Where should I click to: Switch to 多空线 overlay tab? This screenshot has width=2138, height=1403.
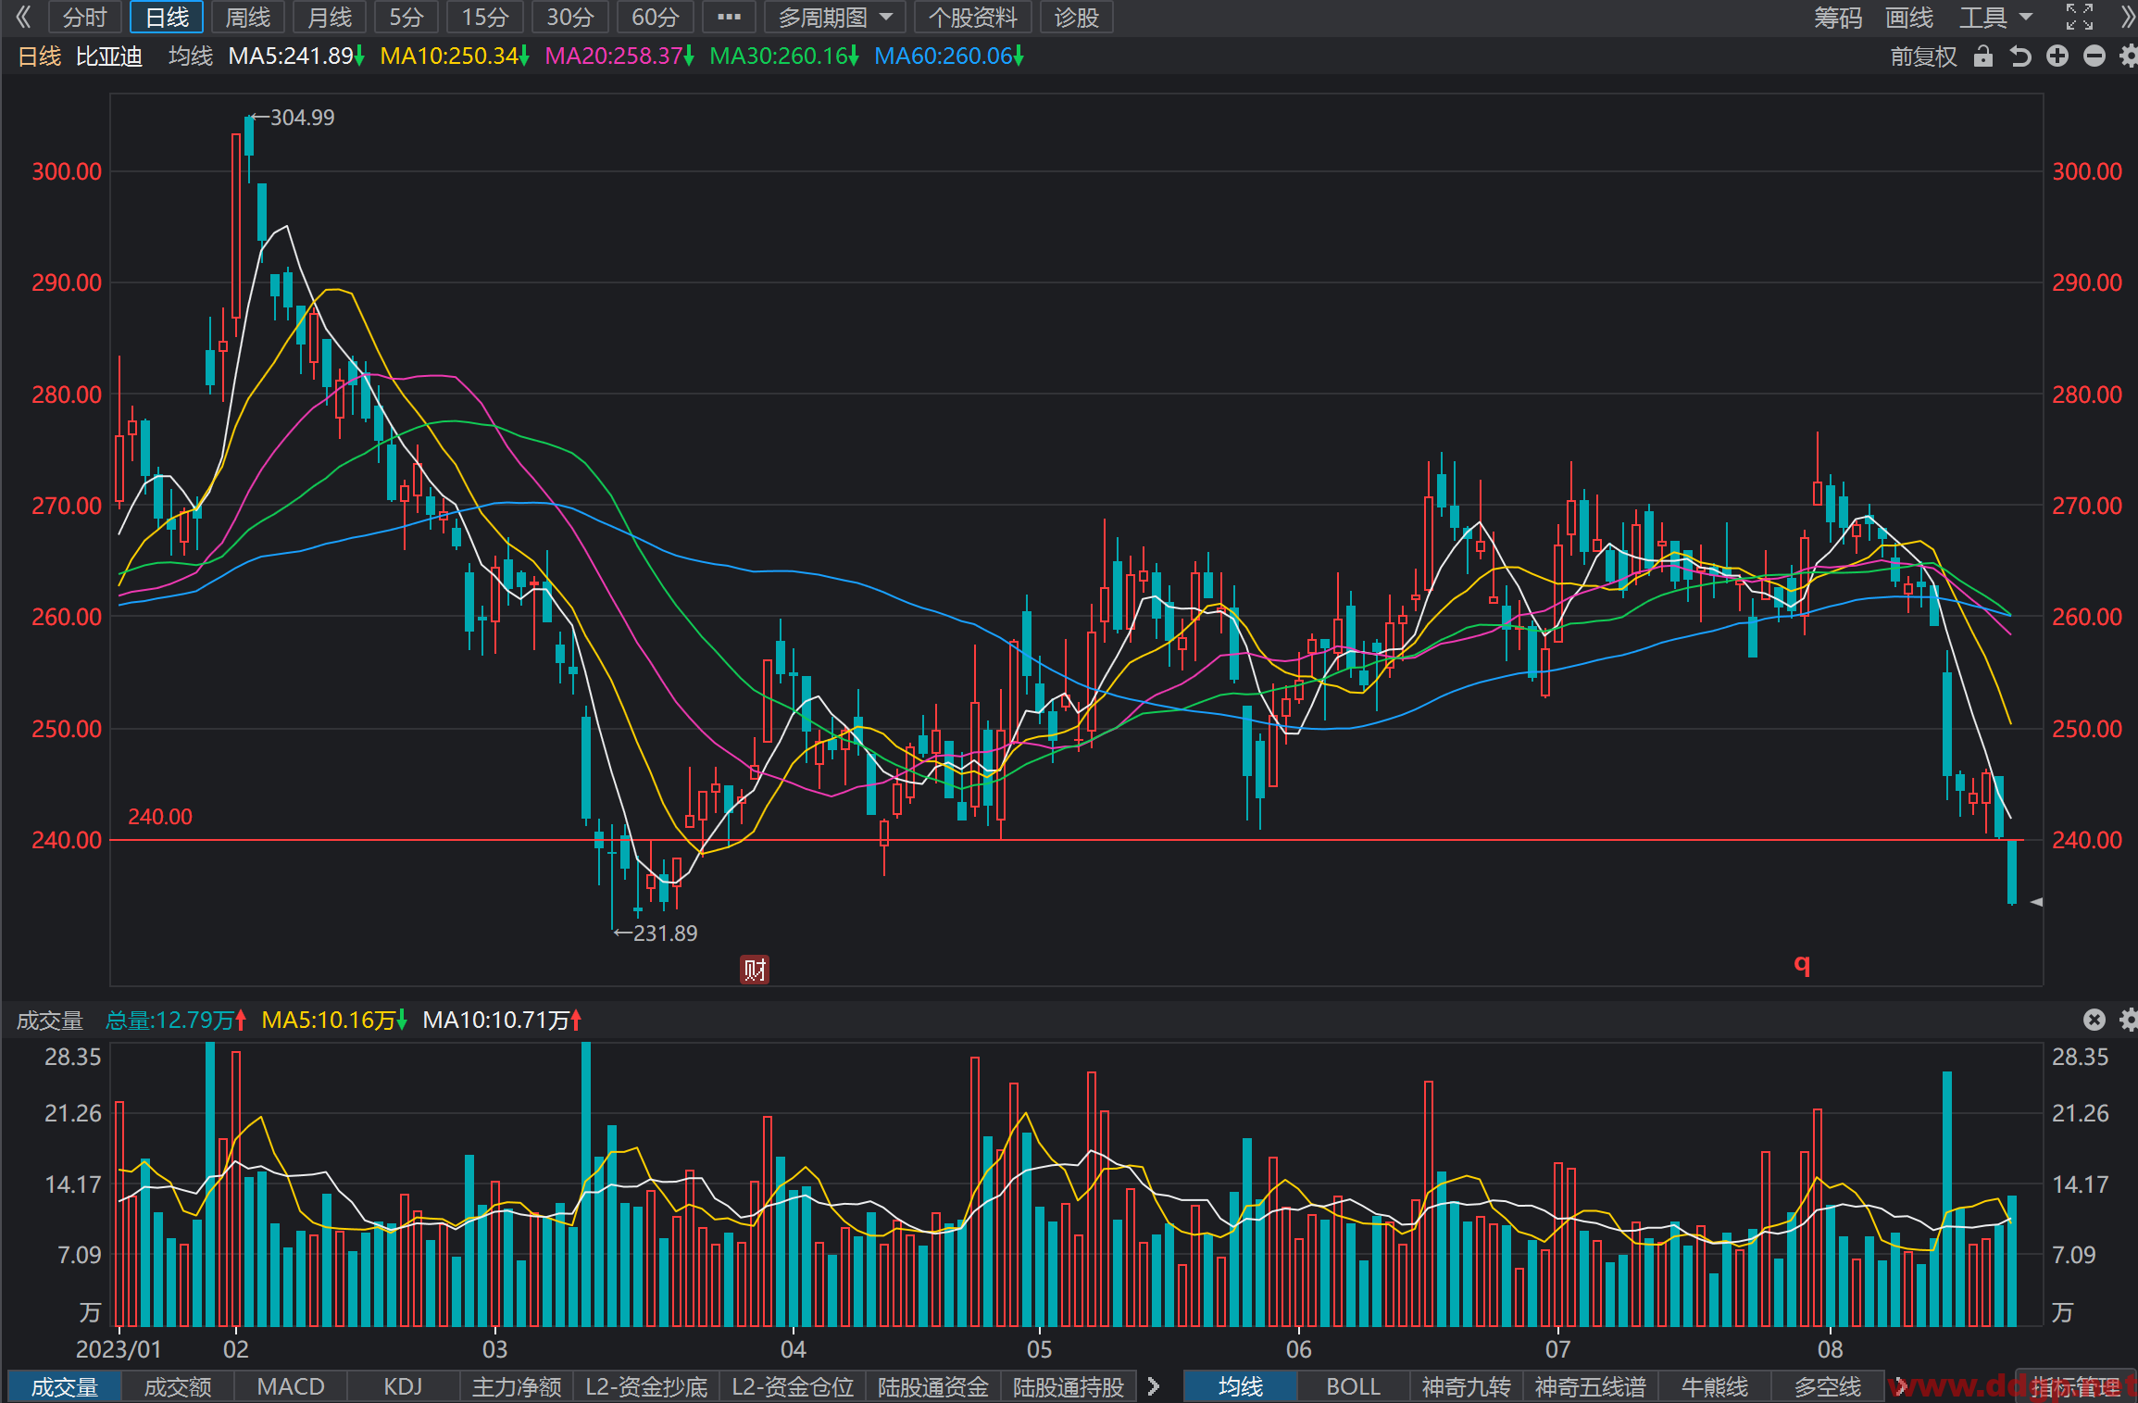click(x=1827, y=1386)
